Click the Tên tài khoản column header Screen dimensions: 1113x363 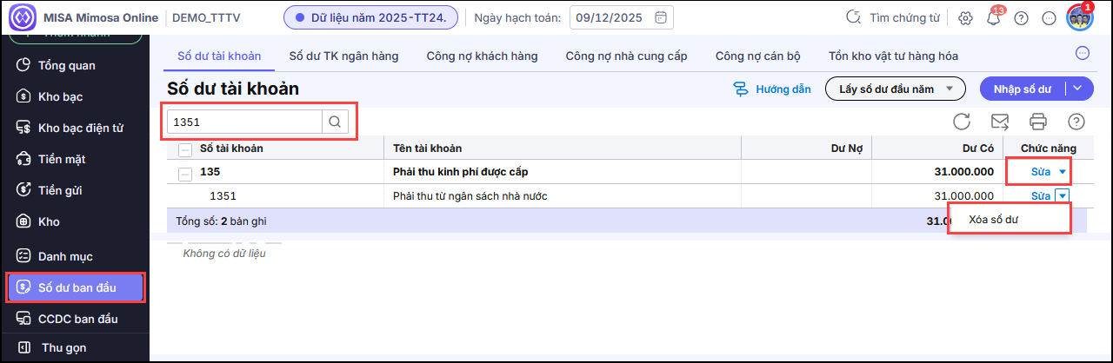coord(427,148)
